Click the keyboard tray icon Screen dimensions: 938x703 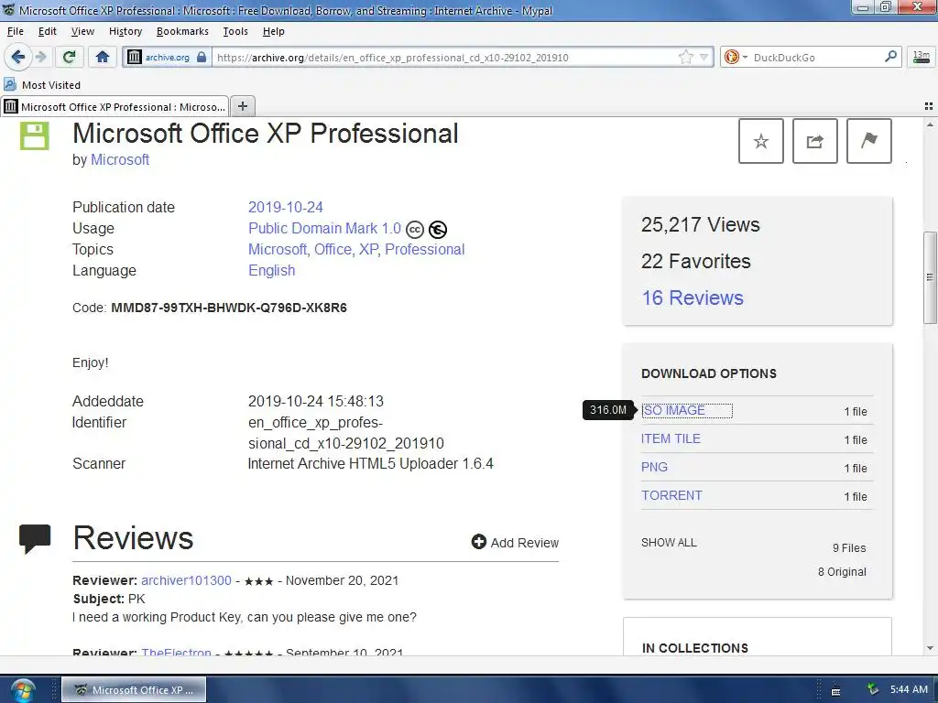click(x=835, y=692)
